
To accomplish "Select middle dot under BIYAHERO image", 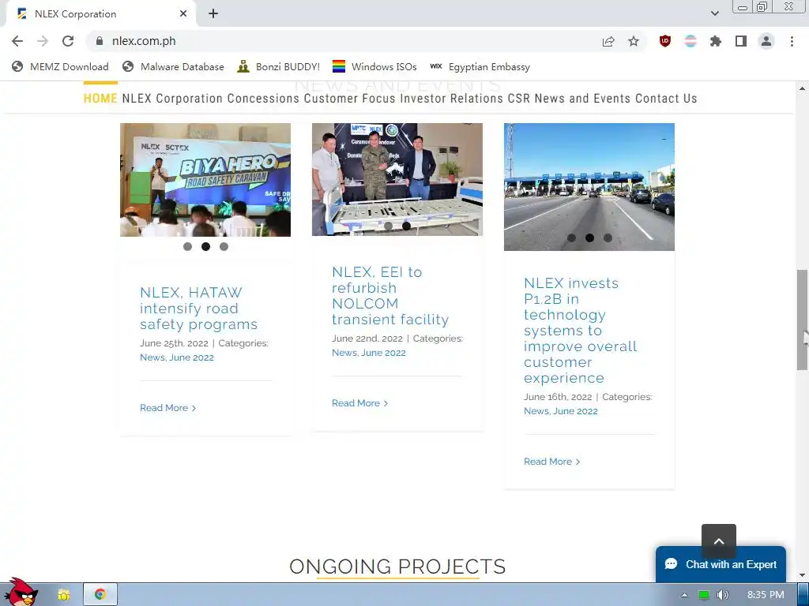I will click(x=206, y=247).
